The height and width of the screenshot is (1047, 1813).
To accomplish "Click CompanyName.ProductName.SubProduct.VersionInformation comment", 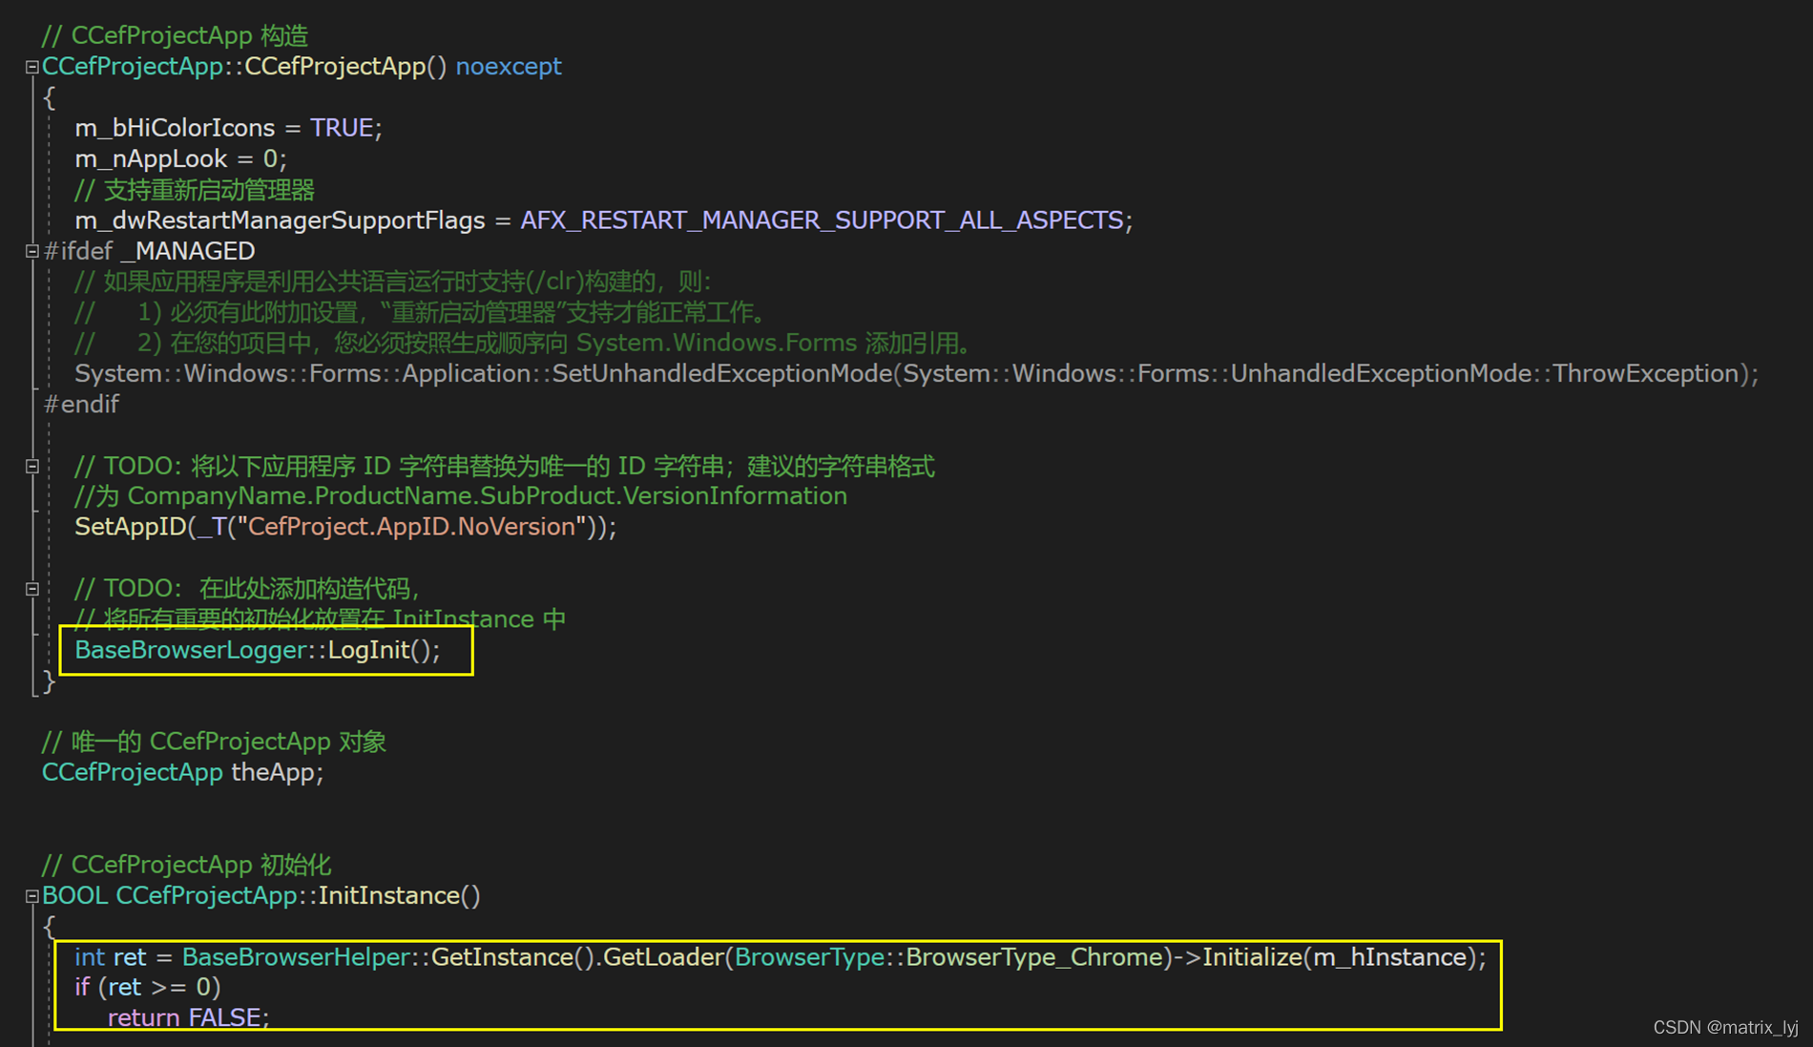I will (487, 496).
